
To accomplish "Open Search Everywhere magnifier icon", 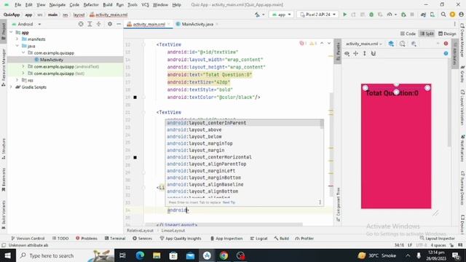I will coord(443,15).
